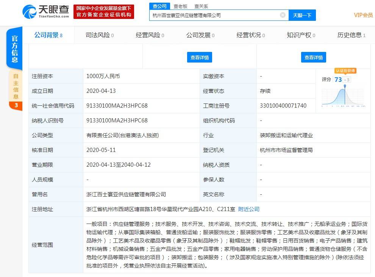Click the orange 认证后获得 tag

click(345, 70)
